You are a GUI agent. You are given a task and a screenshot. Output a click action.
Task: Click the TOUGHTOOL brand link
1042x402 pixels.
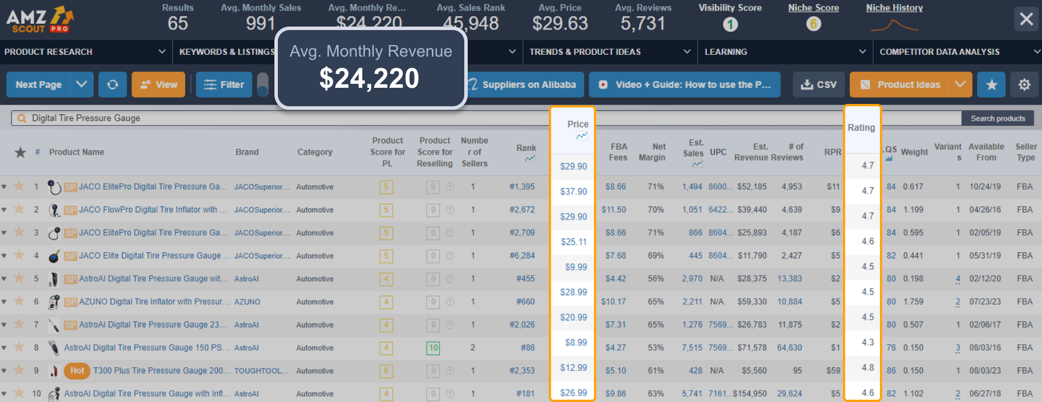(262, 371)
